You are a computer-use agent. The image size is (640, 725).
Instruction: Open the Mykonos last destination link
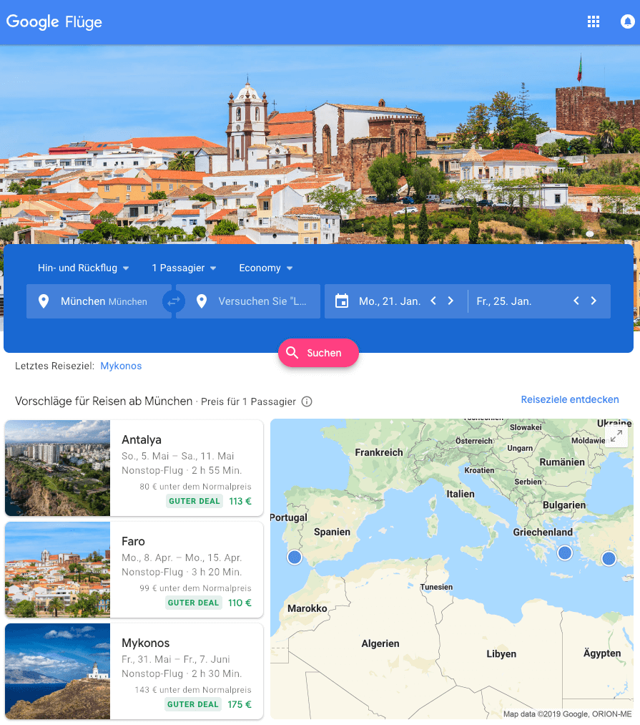(x=121, y=366)
